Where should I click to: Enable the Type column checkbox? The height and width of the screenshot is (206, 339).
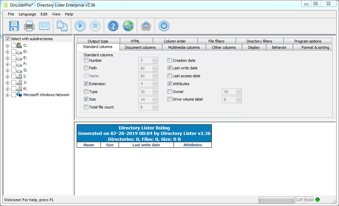(86, 92)
